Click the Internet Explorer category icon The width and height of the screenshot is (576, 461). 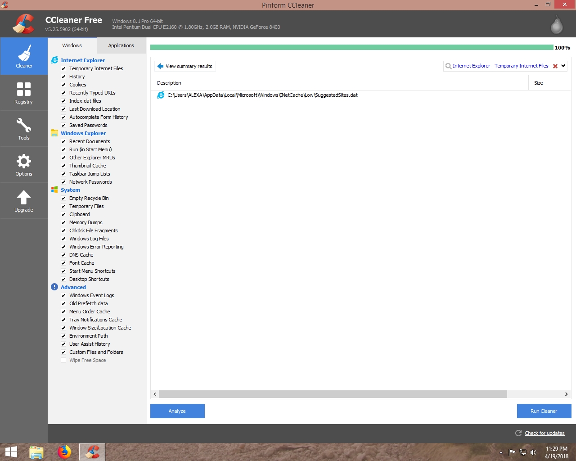click(54, 60)
